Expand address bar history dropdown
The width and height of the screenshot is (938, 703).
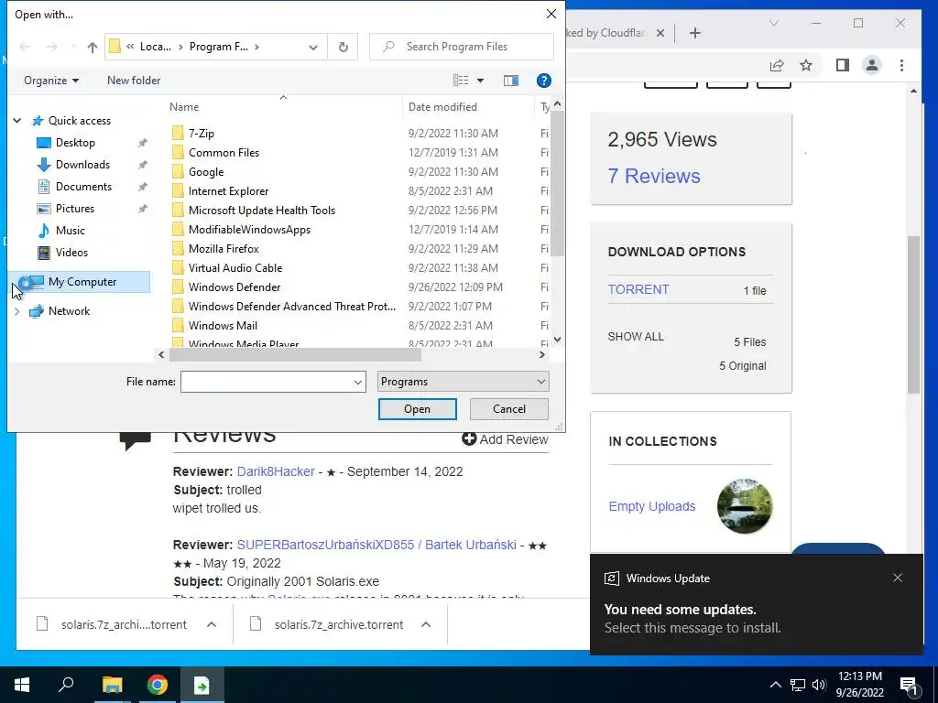[x=313, y=47]
